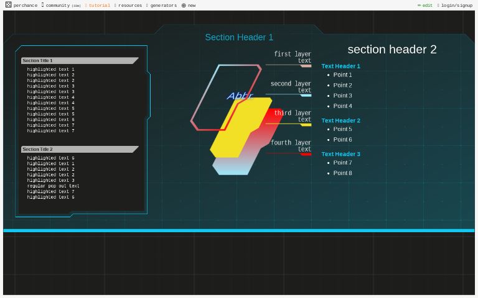The image size is (478, 298).
Task: Click the yellow marker under third layer text
Action: pyautogui.click(x=306, y=124)
